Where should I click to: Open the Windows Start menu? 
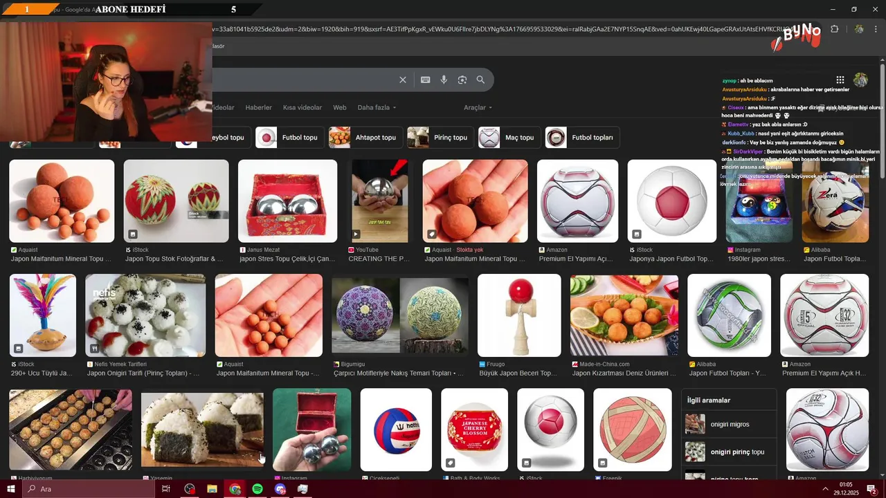pyautogui.click(x=10, y=489)
